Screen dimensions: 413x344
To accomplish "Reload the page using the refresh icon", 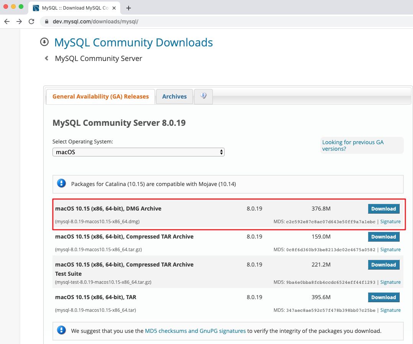I will [31, 21].
